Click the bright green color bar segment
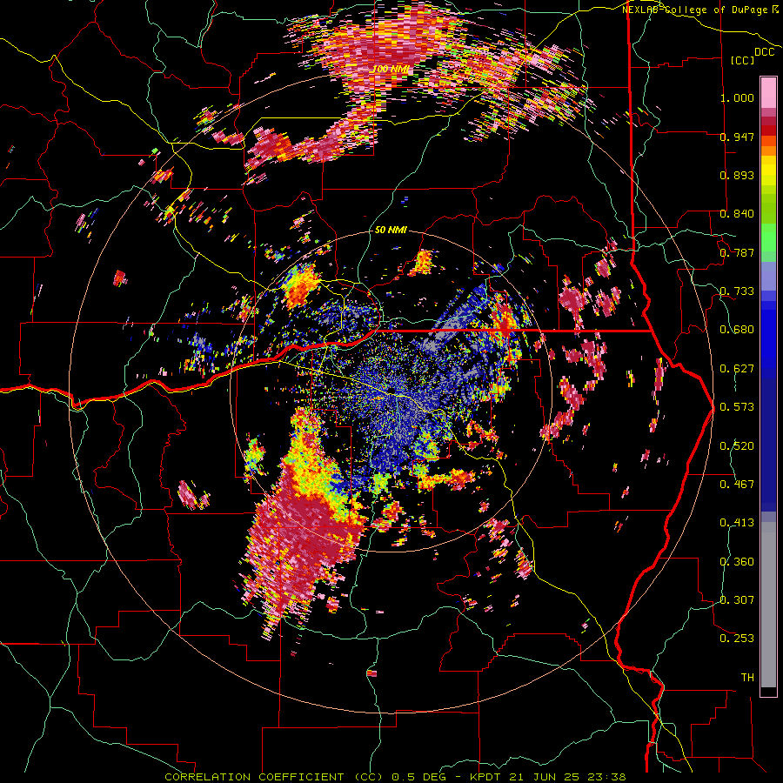 point(768,237)
